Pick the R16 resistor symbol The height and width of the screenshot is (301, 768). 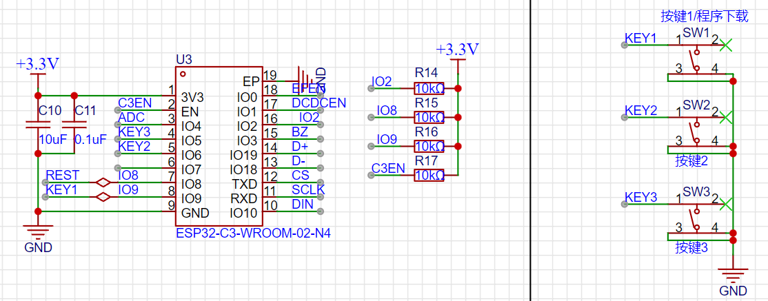pyautogui.click(x=429, y=146)
